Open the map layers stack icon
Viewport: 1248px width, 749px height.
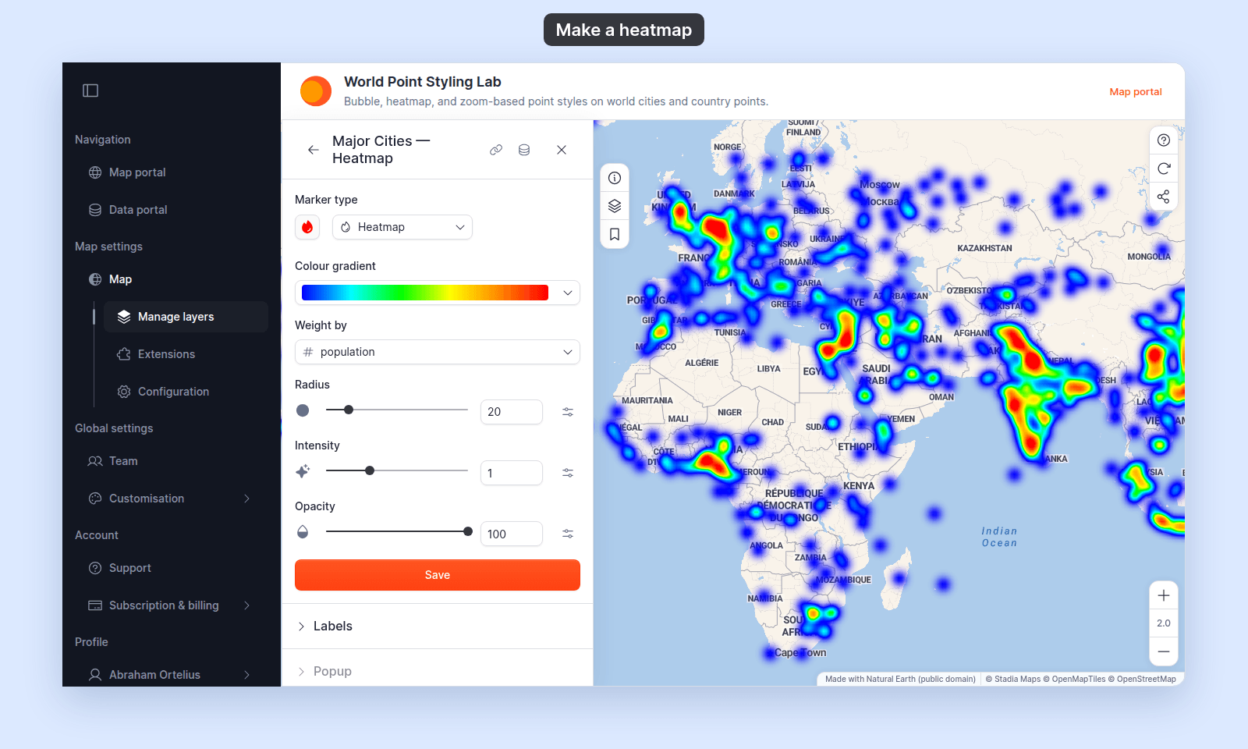615,206
